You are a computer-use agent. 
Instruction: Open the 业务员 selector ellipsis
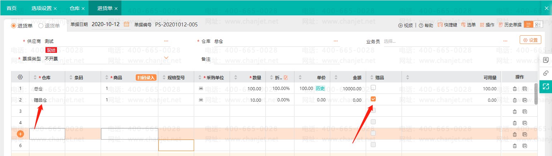pyautogui.click(x=505, y=41)
